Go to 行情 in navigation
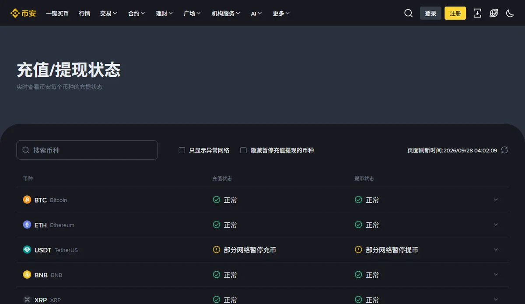Viewport: 525px width, 304px height. 84,14
